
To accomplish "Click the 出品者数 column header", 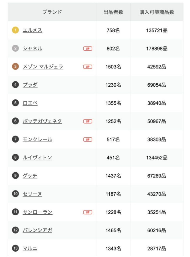I will 113,12.
